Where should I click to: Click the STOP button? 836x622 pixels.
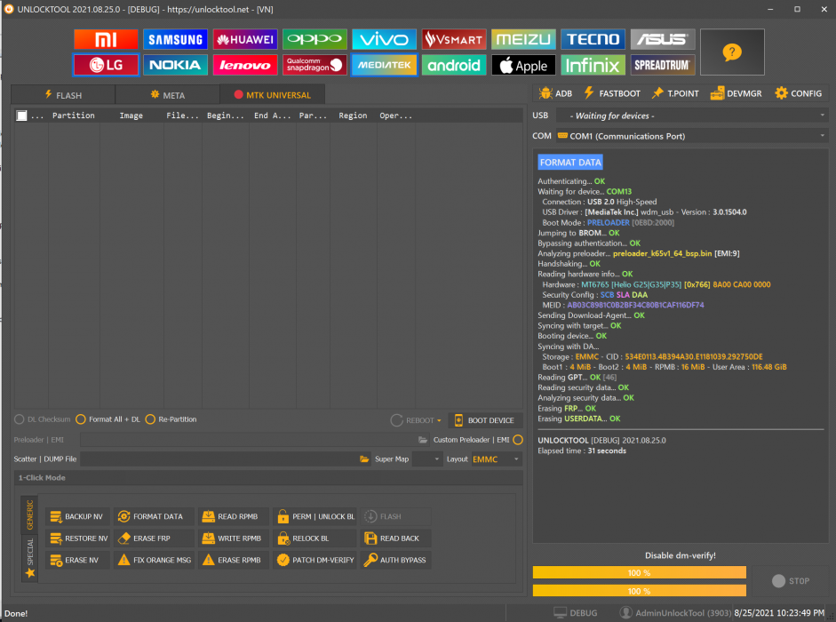click(x=792, y=581)
